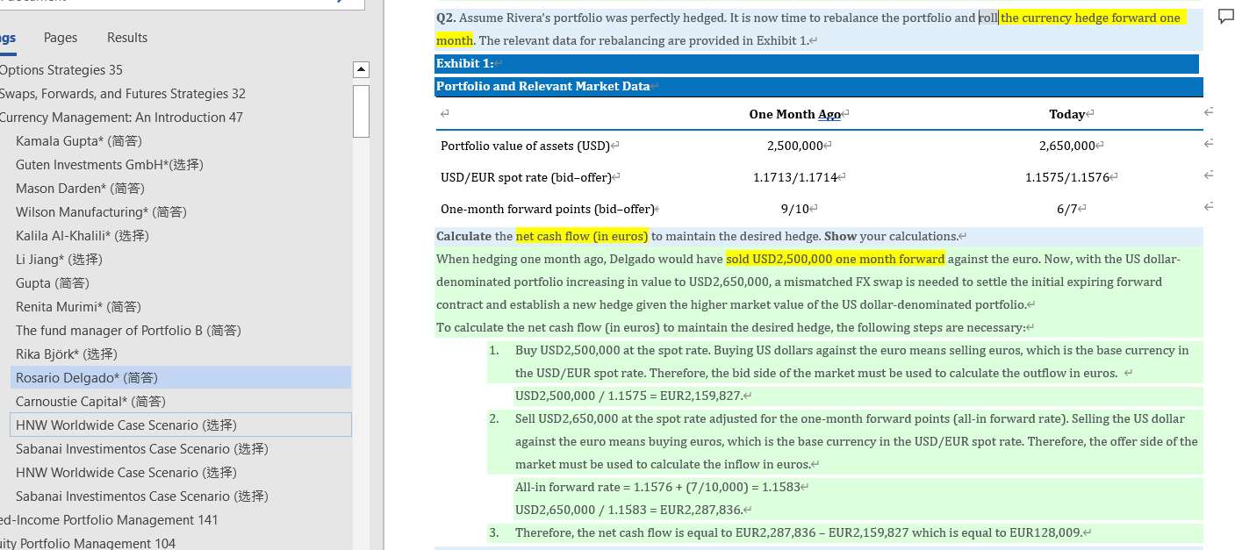The height and width of the screenshot is (550, 1235).
Task: Select Options Strategies 35 heading
Action: (61, 70)
